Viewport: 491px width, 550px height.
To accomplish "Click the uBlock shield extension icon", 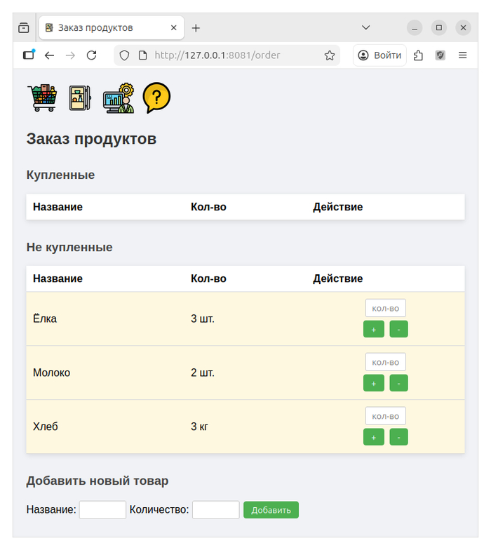I will point(440,55).
